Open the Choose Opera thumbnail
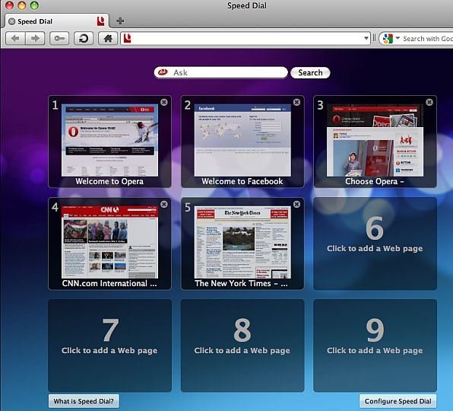The image size is (453, 411). 375,140
